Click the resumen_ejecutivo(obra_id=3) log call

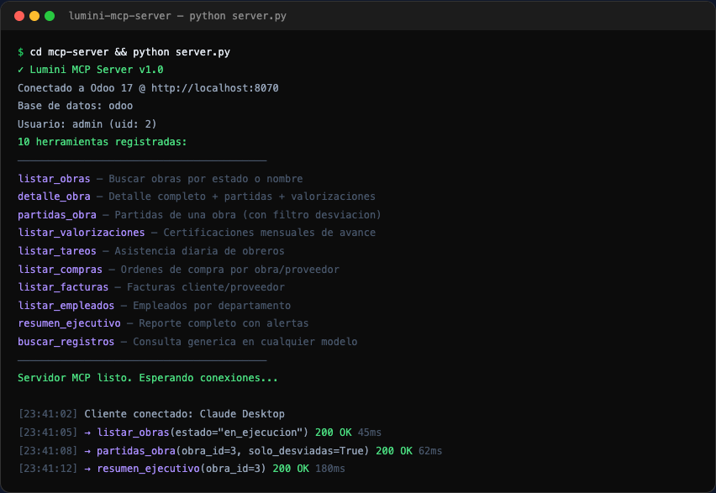pos(182,469)
